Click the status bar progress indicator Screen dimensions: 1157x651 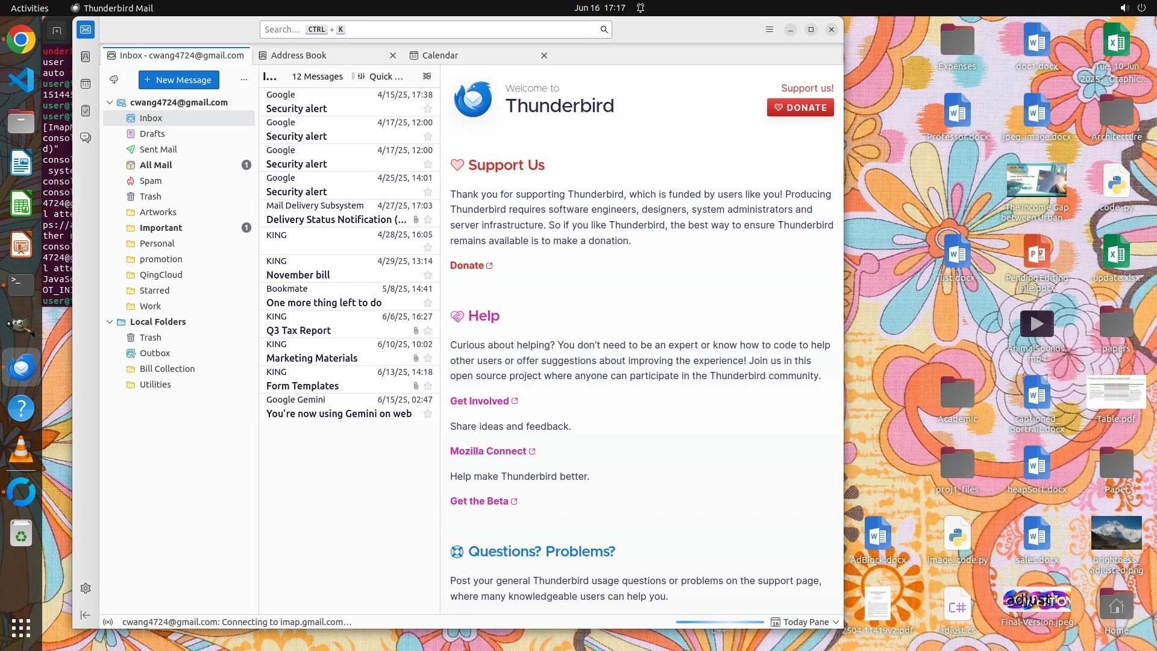720,622
